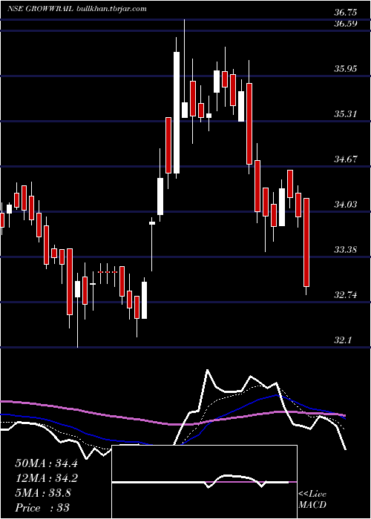This screenshot has width=371, height=519.
Task: Click the 12MA : 34.2 readout
Action: coord(46,478)
